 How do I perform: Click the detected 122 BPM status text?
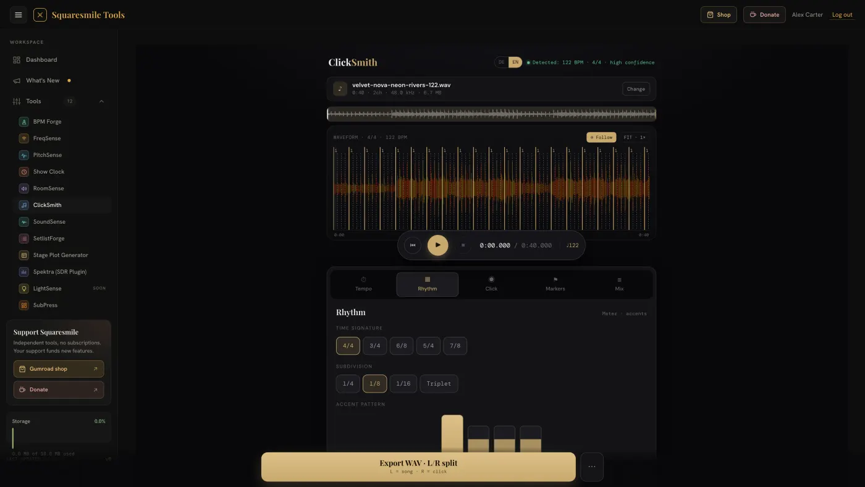(593, 62)
